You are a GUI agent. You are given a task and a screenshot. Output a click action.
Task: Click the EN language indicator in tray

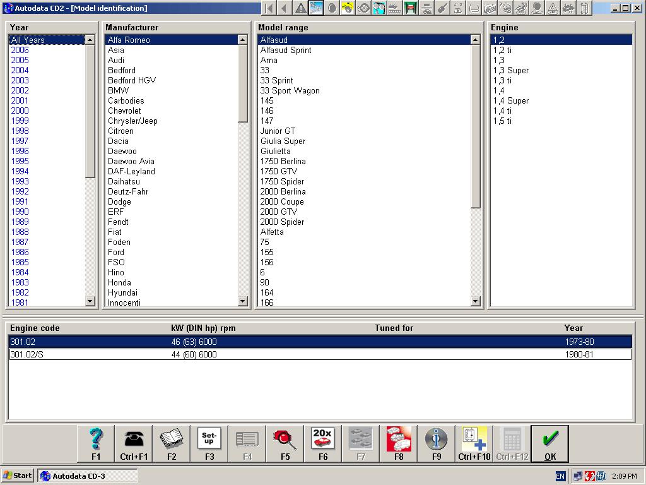coord(560,476)
